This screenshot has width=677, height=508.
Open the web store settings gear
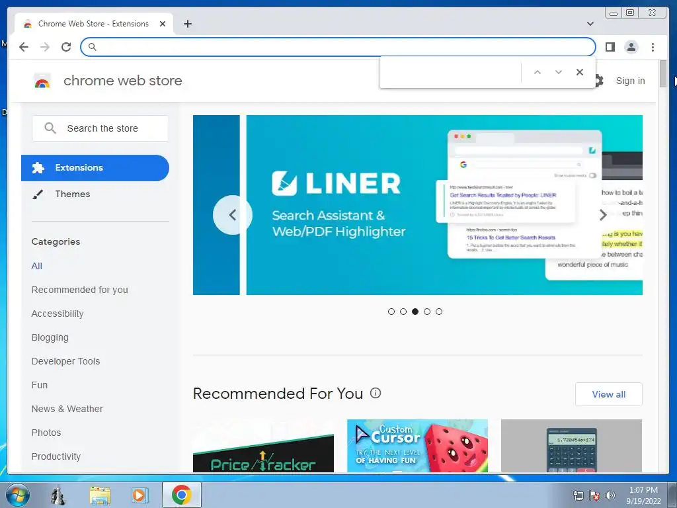point(599,80)
